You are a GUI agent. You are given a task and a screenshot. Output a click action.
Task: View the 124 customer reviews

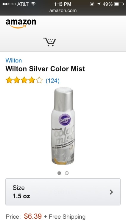click(53, 81)
